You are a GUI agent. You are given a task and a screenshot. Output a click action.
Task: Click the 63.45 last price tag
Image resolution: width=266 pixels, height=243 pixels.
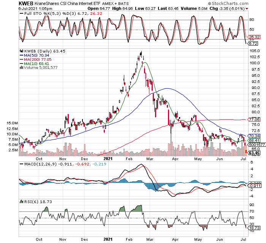coord(254,153)
